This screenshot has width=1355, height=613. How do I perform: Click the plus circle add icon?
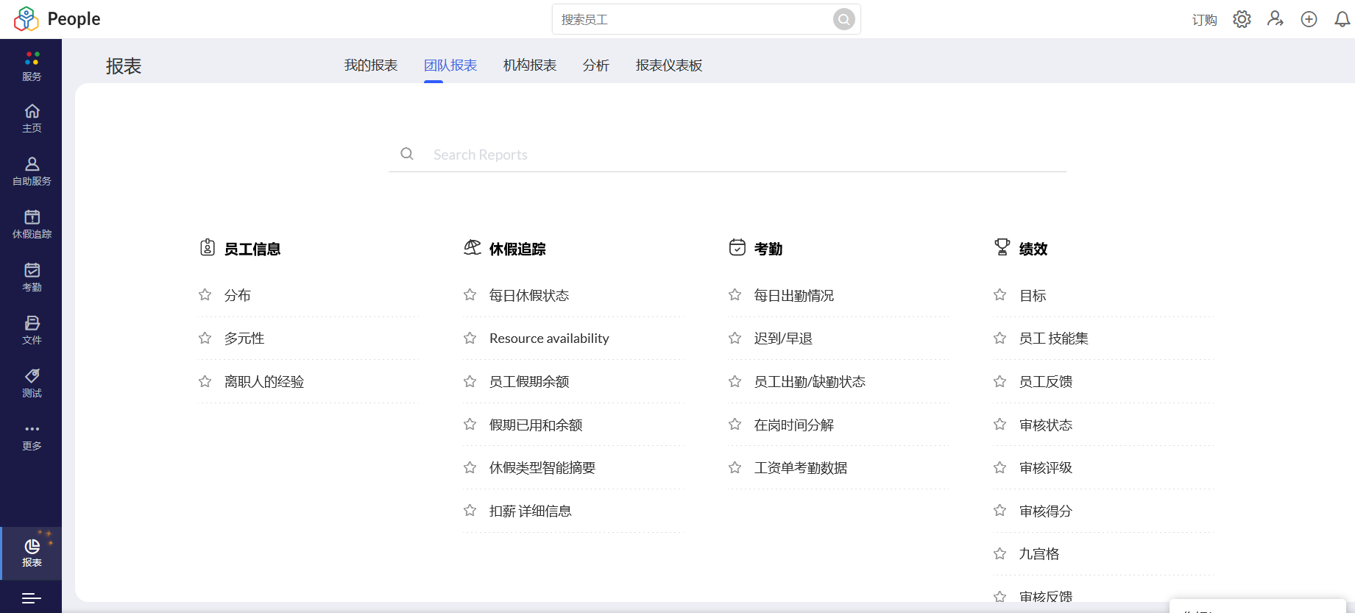pos(1309,19)
